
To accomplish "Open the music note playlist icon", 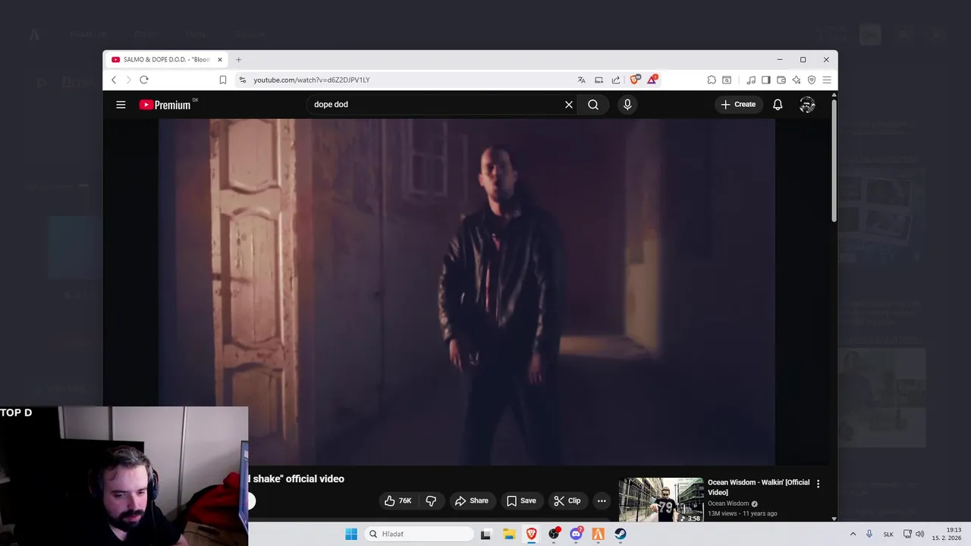I will (x=750, y=80).
